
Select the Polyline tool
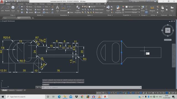7,9
